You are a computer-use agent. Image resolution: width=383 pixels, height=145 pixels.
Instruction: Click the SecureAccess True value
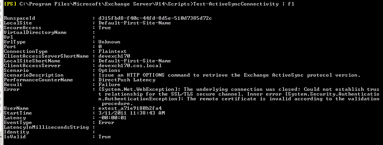(105, 28)
